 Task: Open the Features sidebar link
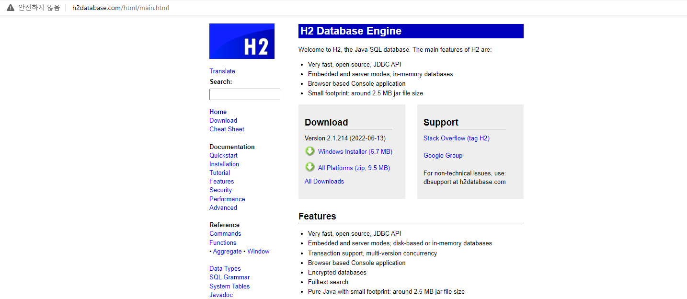click(x=222, y=181)
